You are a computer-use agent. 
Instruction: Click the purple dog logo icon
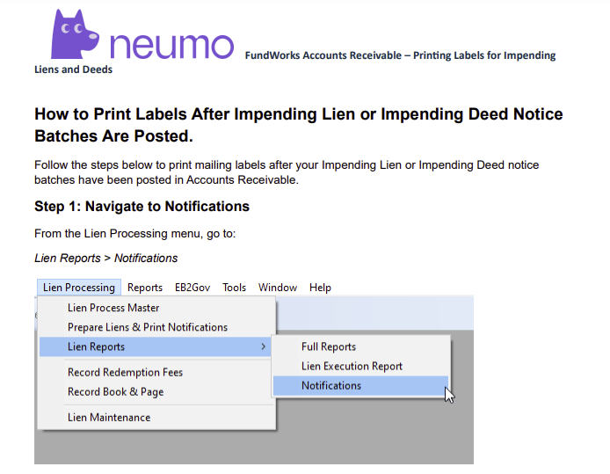click(x=76, y=34)
